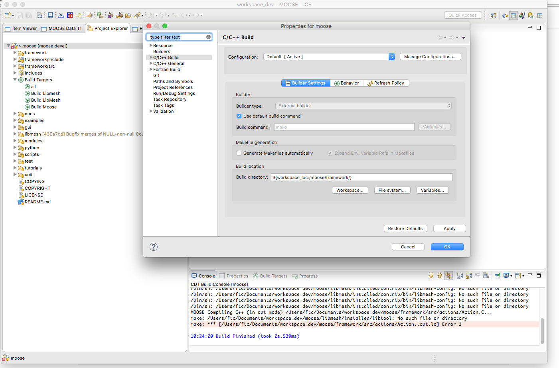Expand the libmesh folder node
This screenshot has width=559, height=368.
[x=15, y=134]
